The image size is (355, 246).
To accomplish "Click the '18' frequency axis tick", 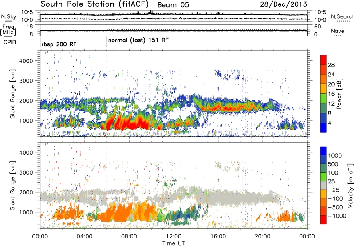I will 30,27.
